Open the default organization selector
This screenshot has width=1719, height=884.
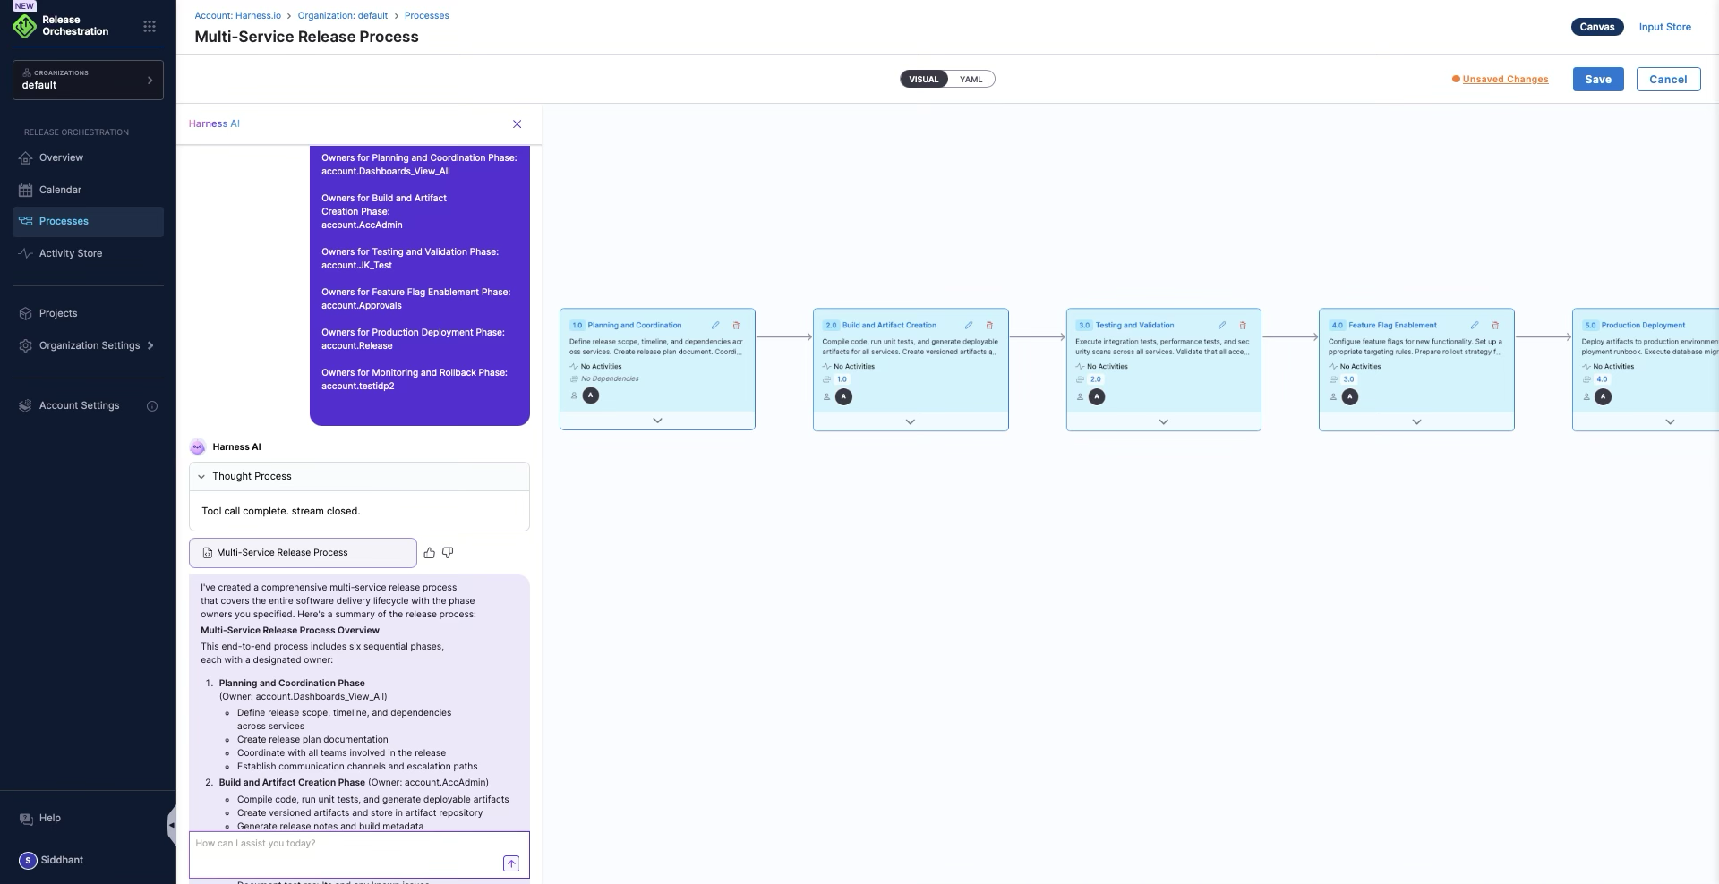tap(88, 80)
